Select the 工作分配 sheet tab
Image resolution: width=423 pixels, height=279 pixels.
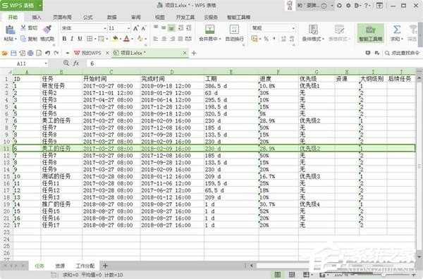pyautogui.click(x=85, y=266)
